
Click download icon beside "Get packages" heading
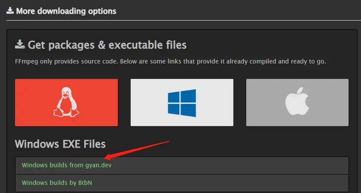(19, 44)
